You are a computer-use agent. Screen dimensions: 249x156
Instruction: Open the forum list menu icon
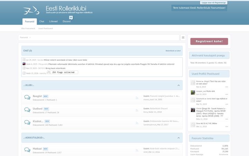(x=183, y=37)
